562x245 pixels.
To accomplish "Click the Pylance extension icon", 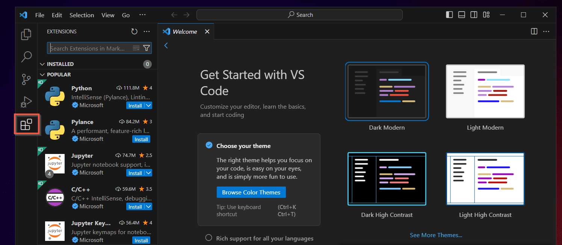I will coord(55,130).
